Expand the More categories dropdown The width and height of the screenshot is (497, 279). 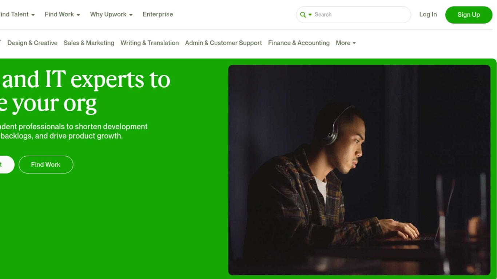click(x=346, y=43)
